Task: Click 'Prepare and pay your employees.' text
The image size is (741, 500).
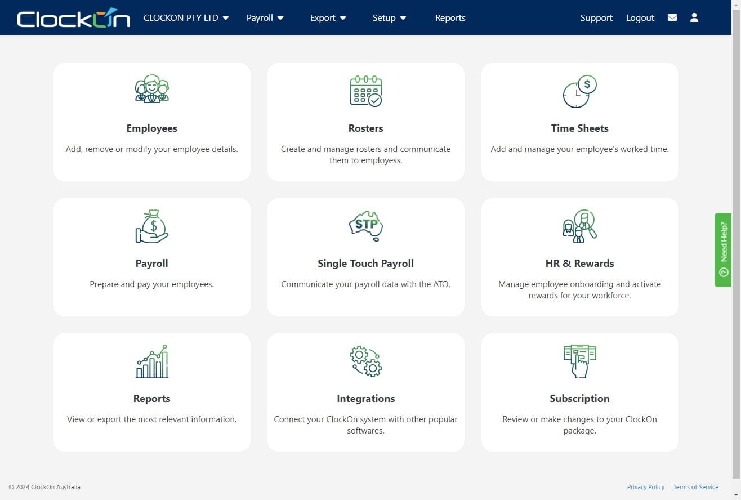Action: [x=152, y=284]
